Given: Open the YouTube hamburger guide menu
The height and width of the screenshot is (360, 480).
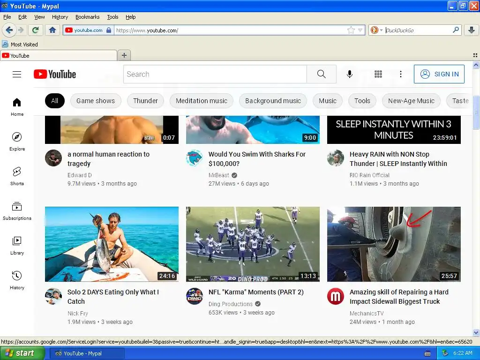Looking at the screenshot, I should click(x=17, y=74).
